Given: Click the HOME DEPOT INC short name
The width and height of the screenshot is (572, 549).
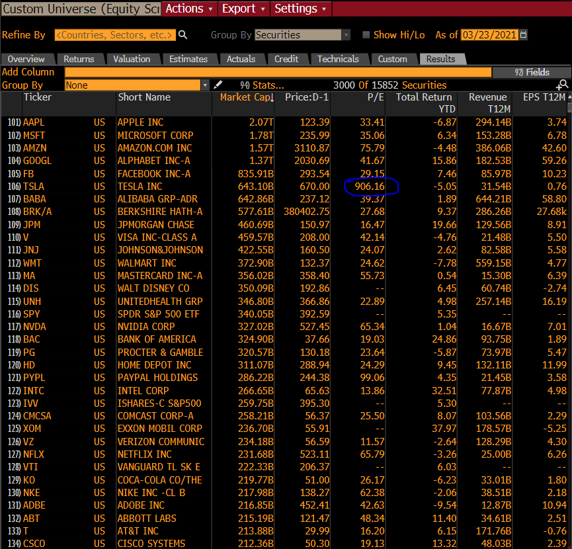Looking at the screenshot, I should 154,365.
